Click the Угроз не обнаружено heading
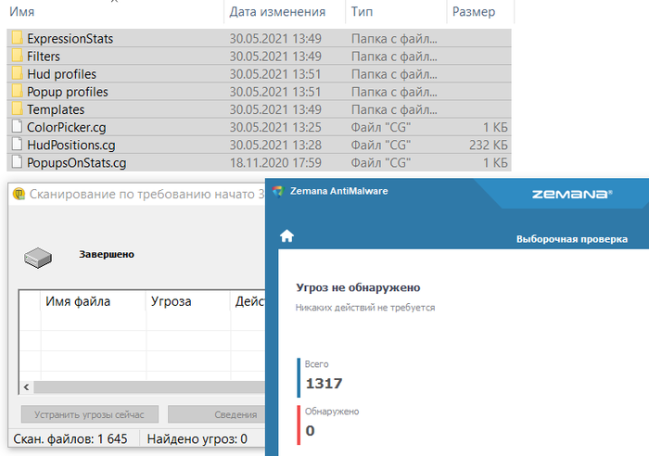Image resolution: width=649 pixels, height=456 pixels. point(358,287)
